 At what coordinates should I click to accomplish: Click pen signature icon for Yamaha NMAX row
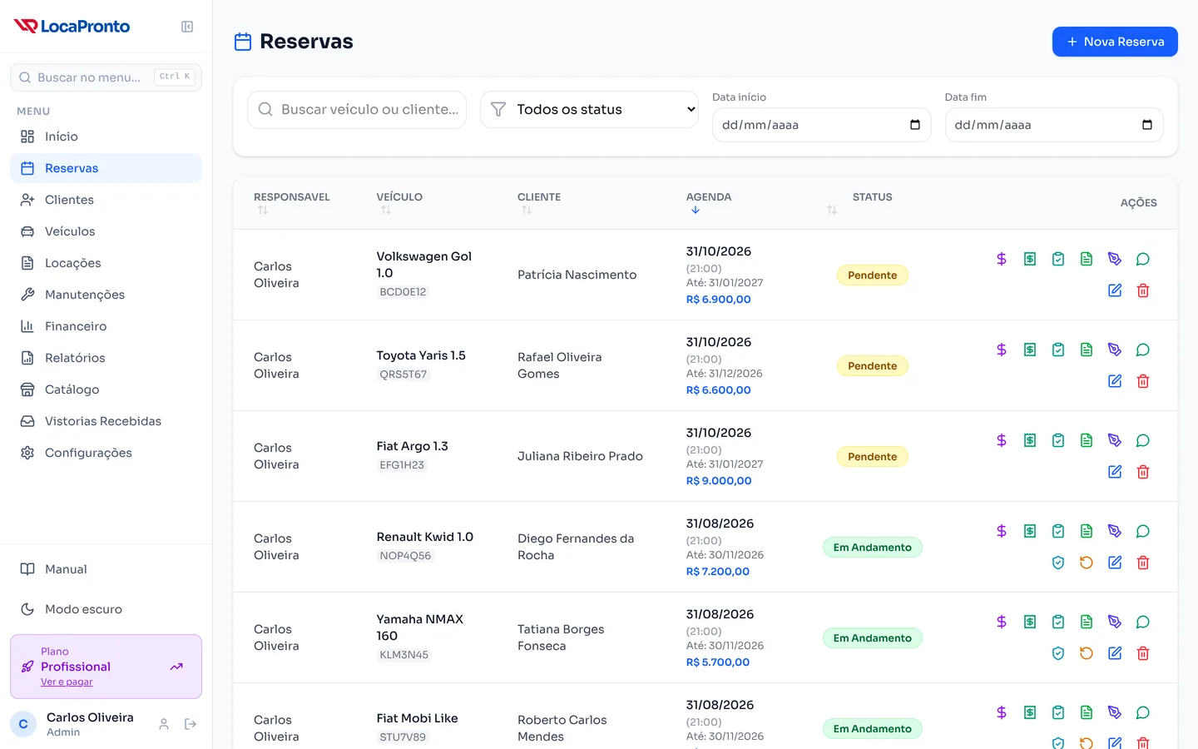(1115, 622)
